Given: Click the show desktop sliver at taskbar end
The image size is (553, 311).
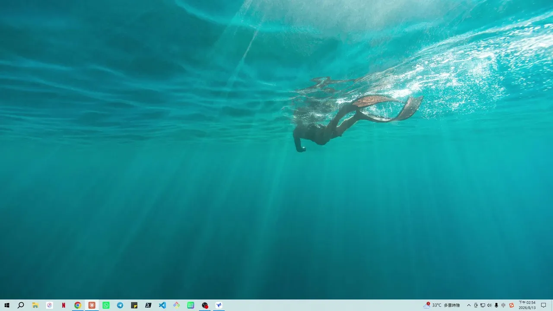Looking at the screenshot, I should point(552,305).
